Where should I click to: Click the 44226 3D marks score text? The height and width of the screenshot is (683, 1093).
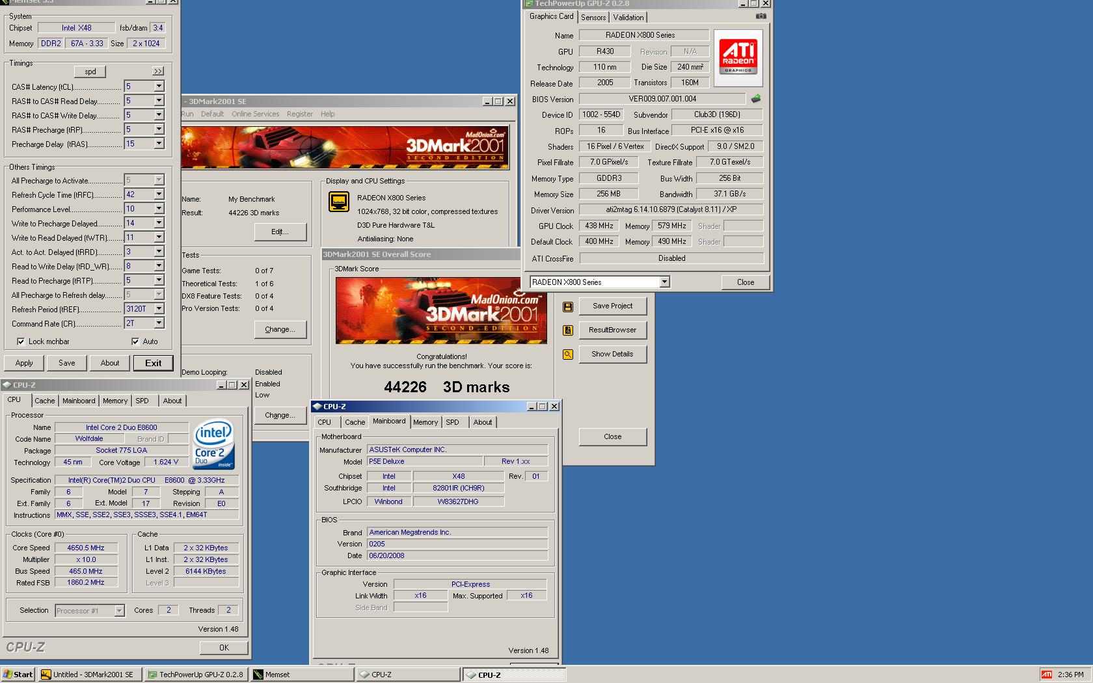(447, 387)
